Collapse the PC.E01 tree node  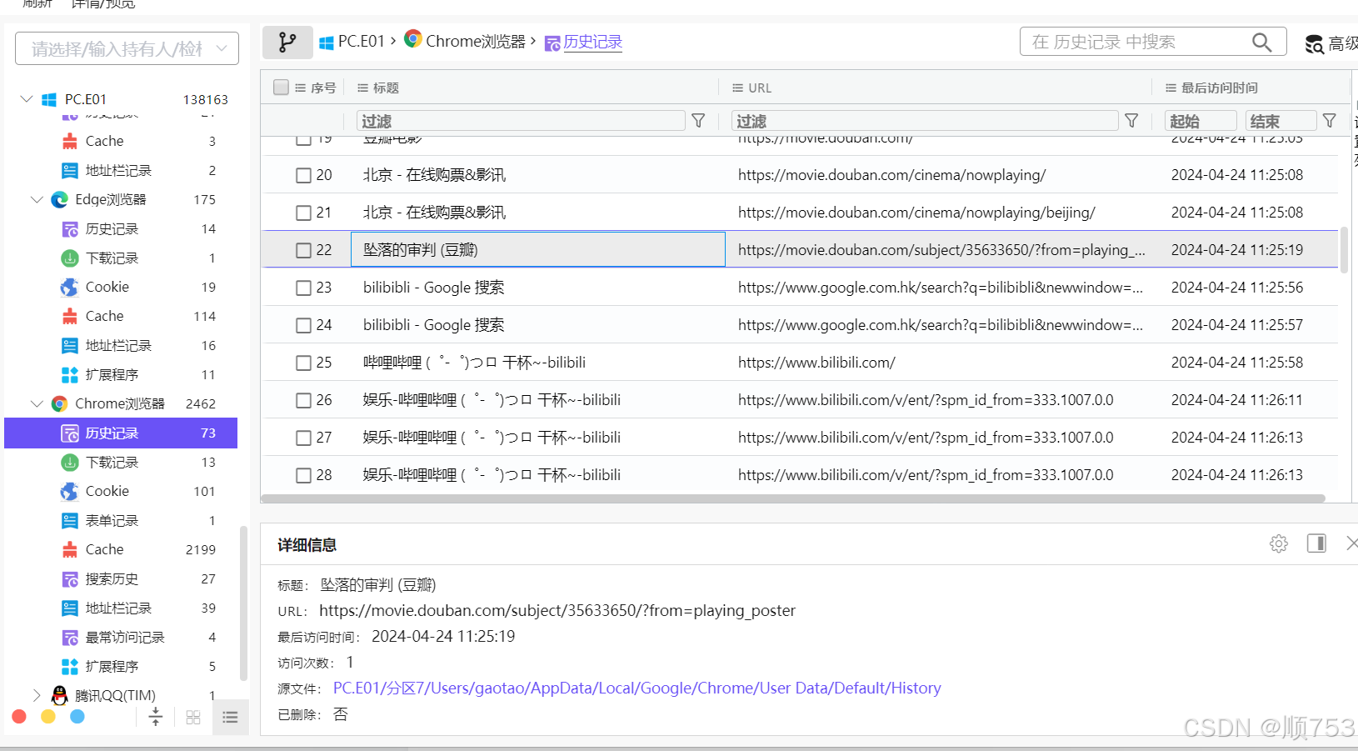pyautogui.click(x=27, y=99)
